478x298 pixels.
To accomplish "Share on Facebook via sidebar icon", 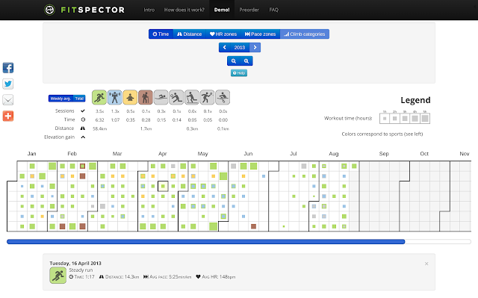I will pyautogui.click(x=8, y=68).
